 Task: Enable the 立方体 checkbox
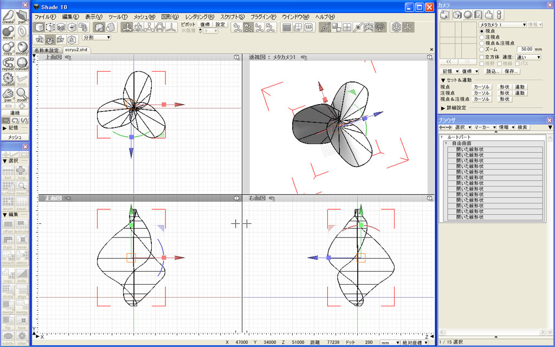[x=482, y=57]
